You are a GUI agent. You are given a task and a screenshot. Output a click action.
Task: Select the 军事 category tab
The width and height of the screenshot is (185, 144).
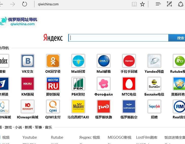coord(38,127)
